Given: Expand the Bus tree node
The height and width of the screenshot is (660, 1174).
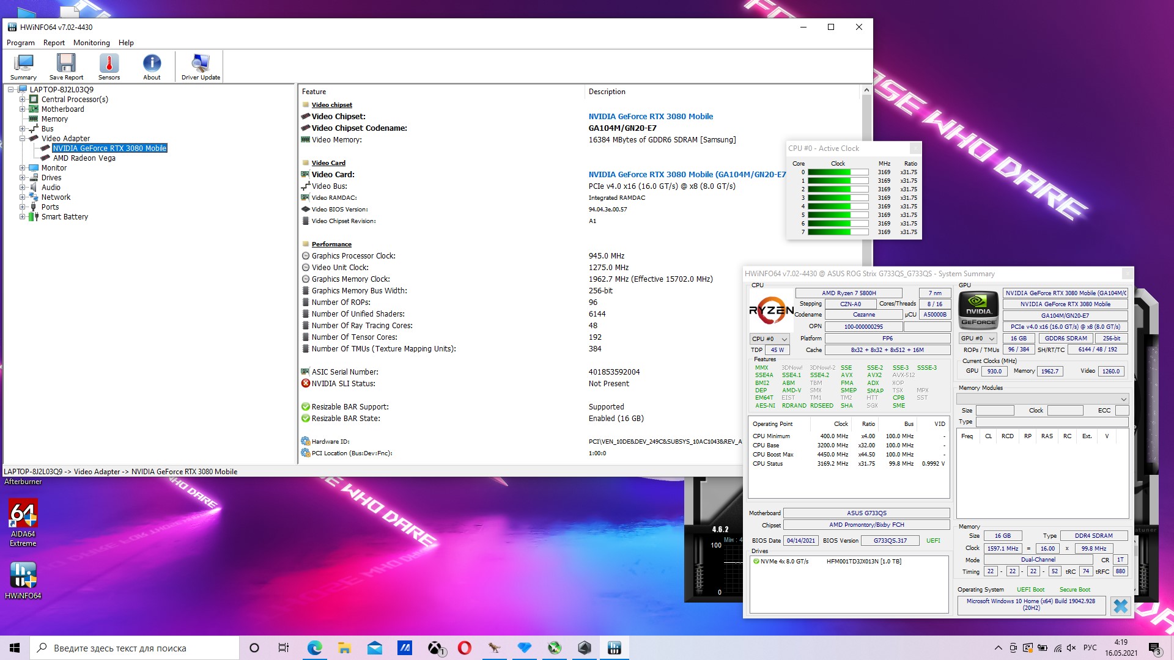Looking at the screenshot, I should click(22, 129).
